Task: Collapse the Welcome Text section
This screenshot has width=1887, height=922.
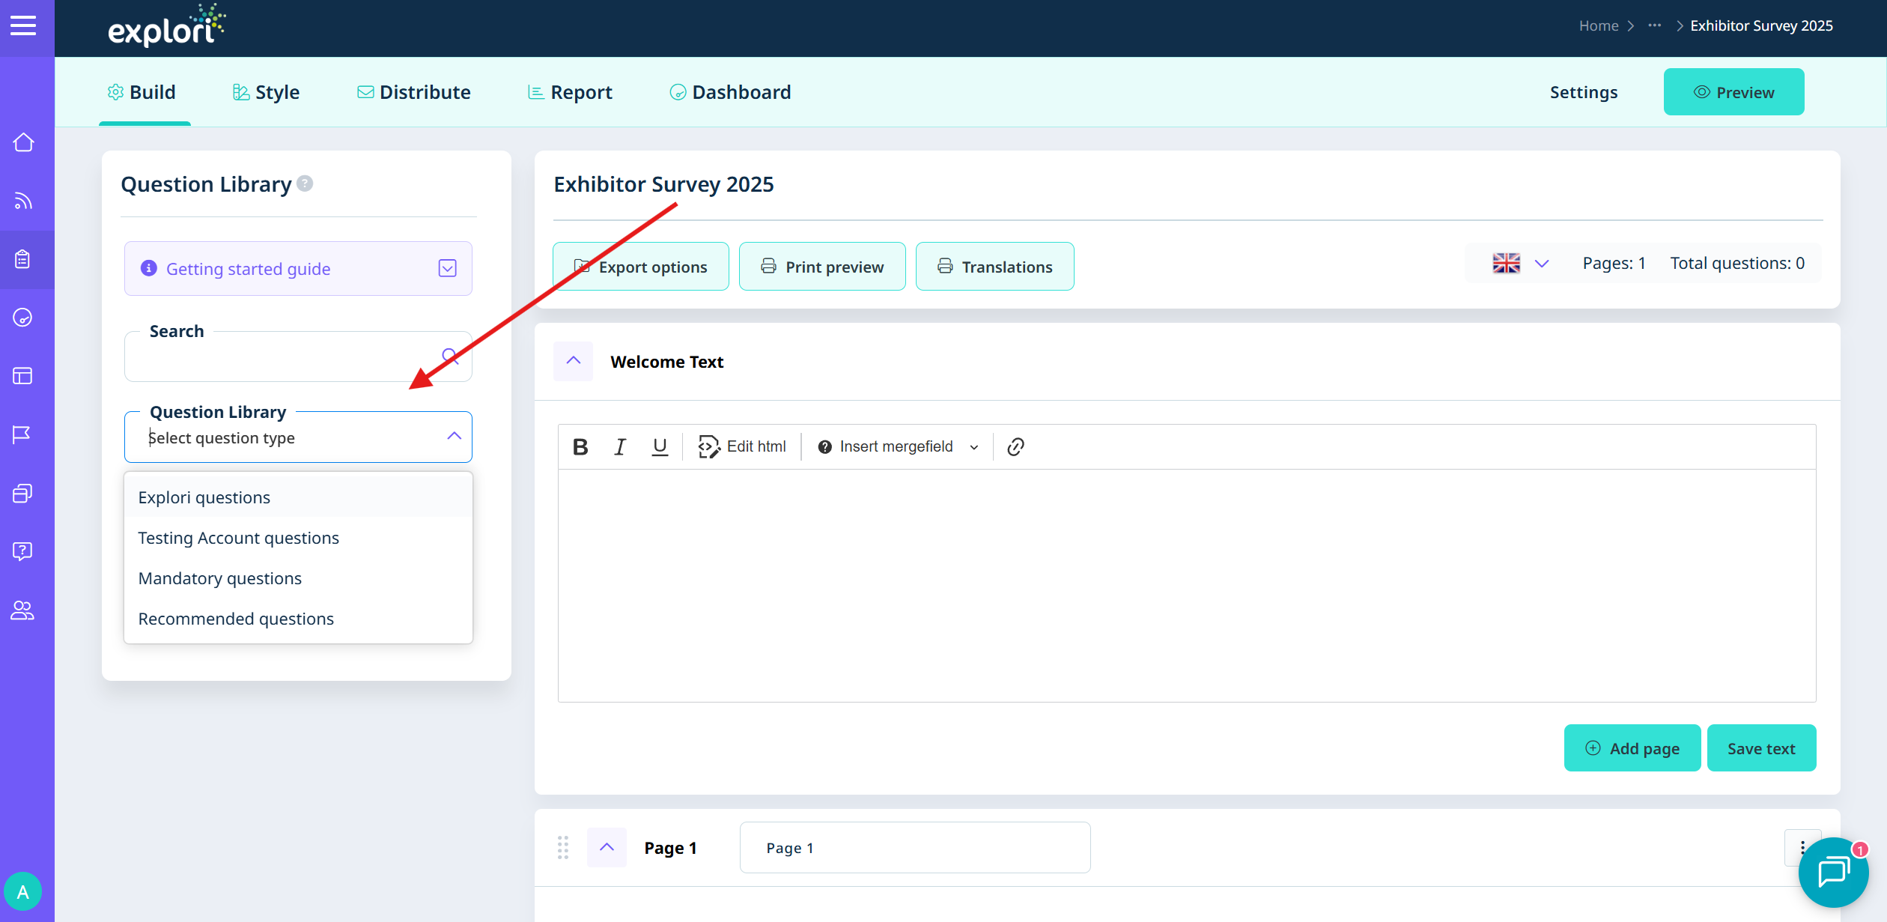Action: click(x=574, y=361)
